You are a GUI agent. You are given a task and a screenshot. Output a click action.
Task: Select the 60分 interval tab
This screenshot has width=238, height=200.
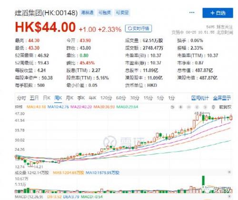(121, 98)
